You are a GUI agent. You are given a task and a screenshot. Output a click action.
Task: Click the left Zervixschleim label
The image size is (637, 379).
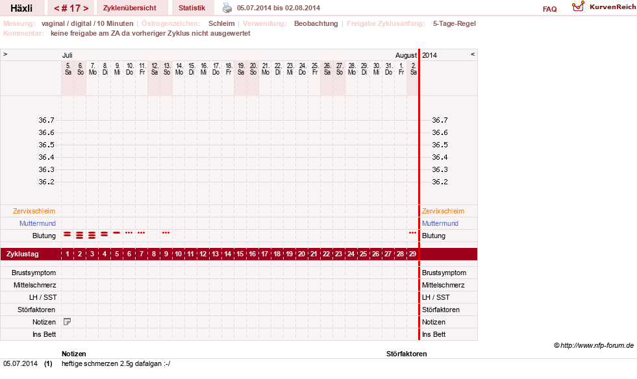point(34,211)
